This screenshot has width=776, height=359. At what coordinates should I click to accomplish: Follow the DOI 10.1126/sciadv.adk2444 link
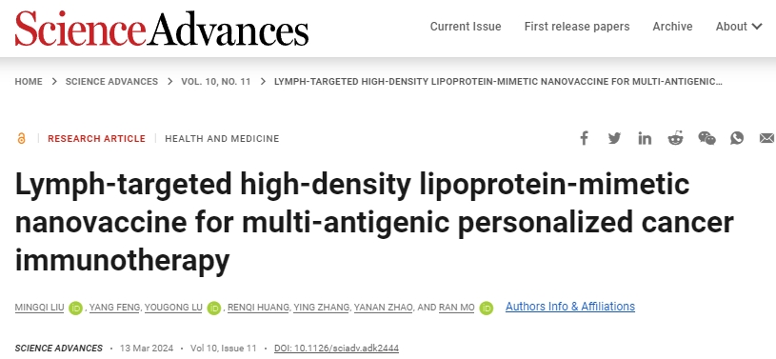pyautogui.click(x=336, y=349)
